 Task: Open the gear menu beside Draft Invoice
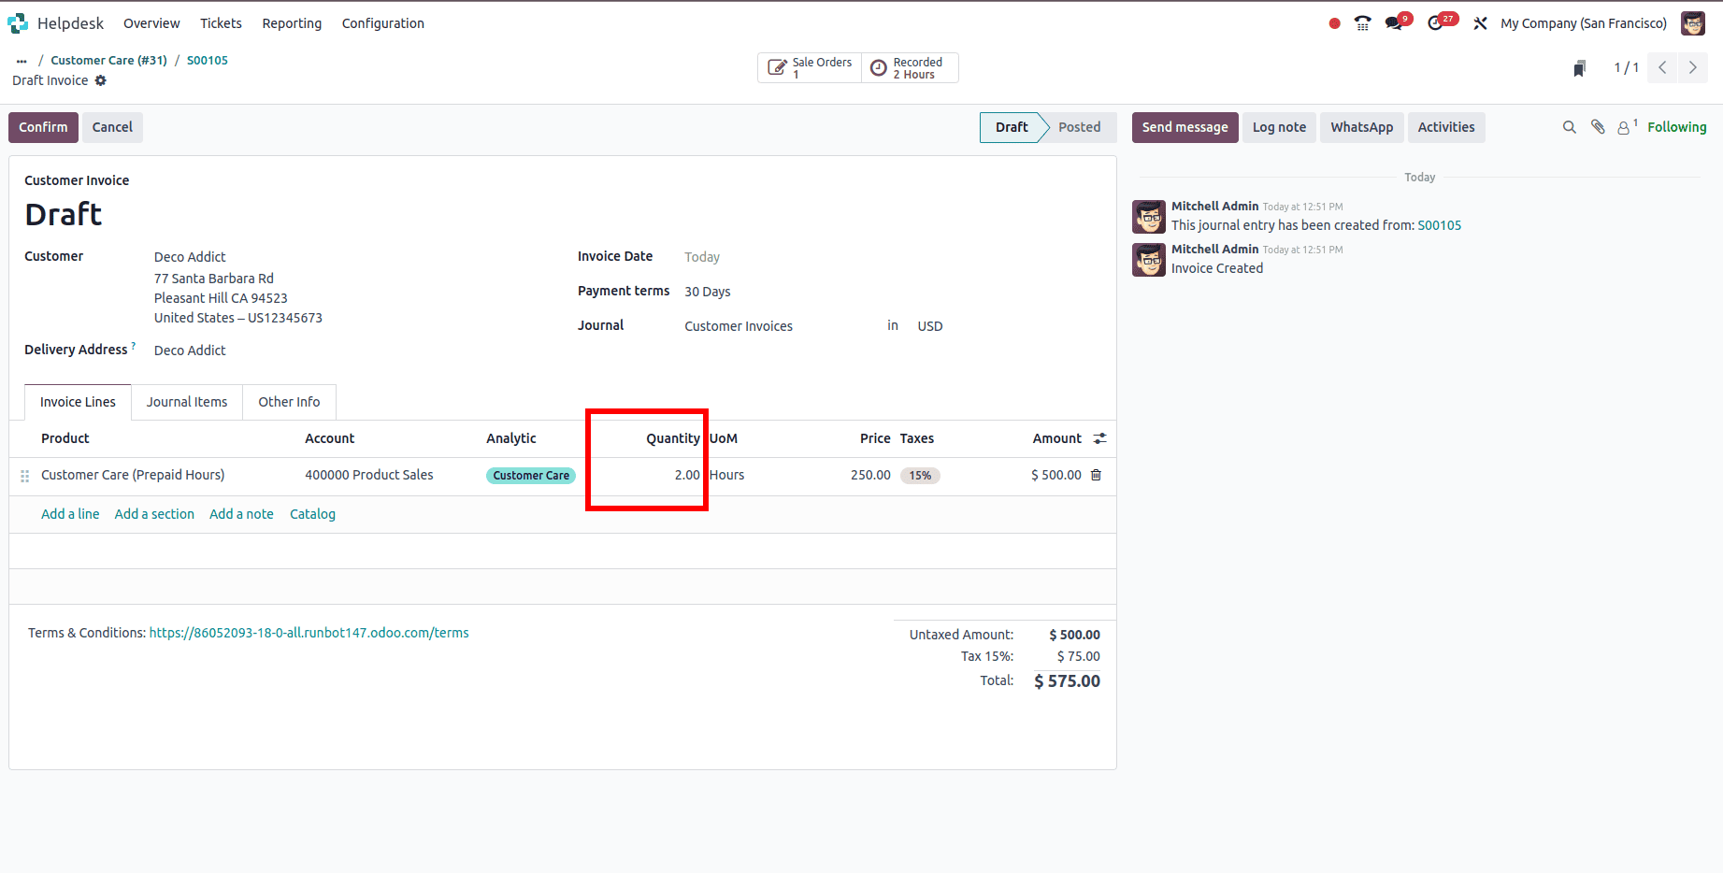tap(101, 80)
